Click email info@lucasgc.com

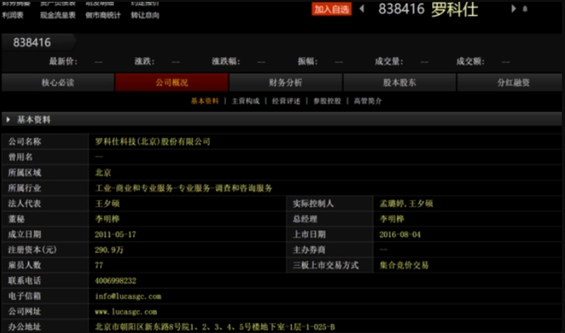coord(128,296)
